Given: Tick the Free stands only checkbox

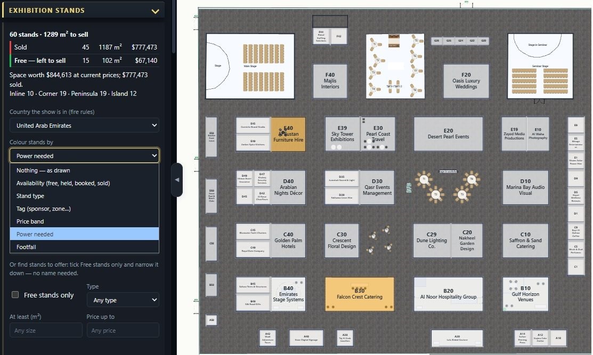Looking at the screenshot, I should point(15,294).
